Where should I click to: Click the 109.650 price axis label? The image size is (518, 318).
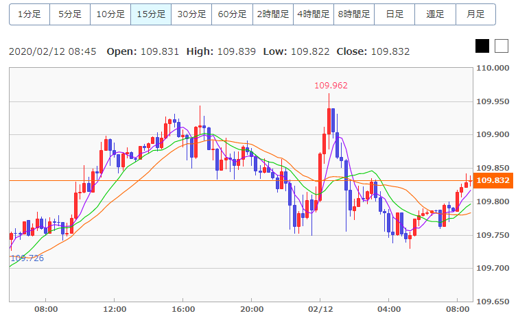click(493, 302)
